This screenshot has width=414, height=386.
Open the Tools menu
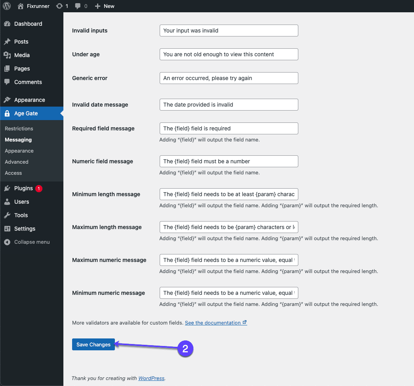tap(32, 215)
